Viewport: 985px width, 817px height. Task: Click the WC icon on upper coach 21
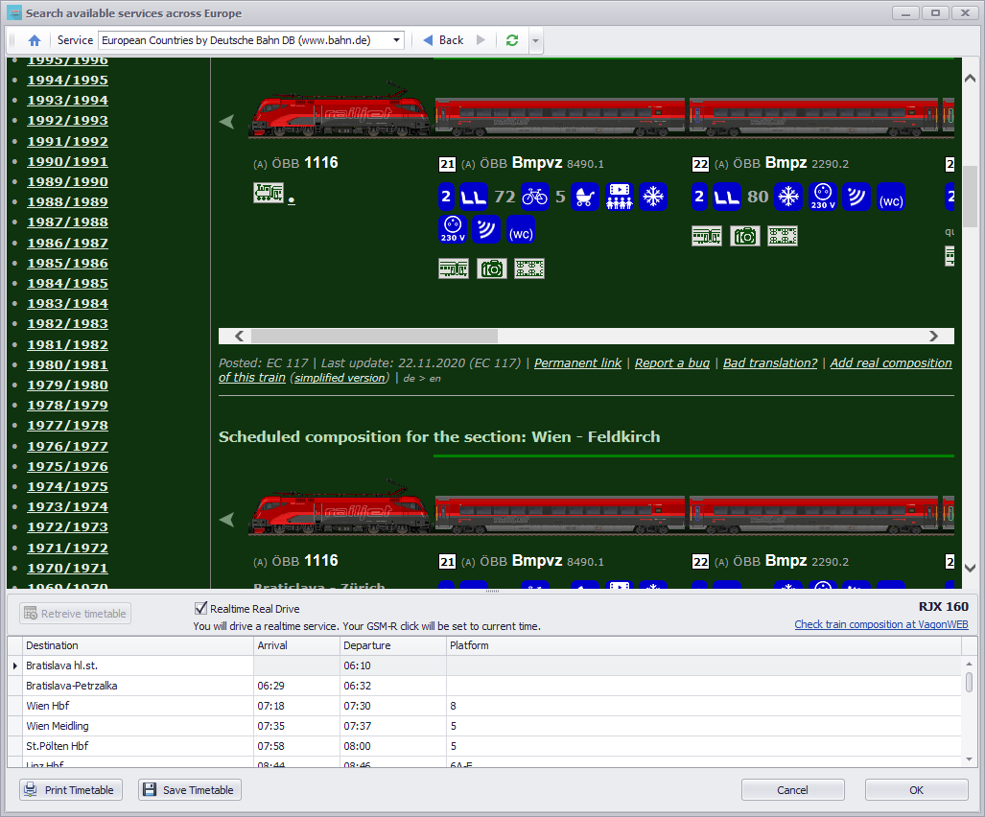521,230
